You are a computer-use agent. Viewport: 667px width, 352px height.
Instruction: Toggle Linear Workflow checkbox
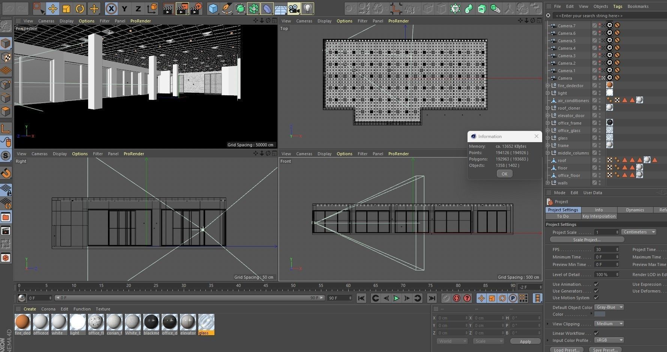pos(596,333)
